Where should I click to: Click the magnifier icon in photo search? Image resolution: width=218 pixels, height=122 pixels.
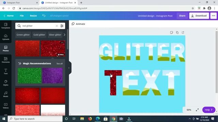pyautogui.click(x=19, y=26)
